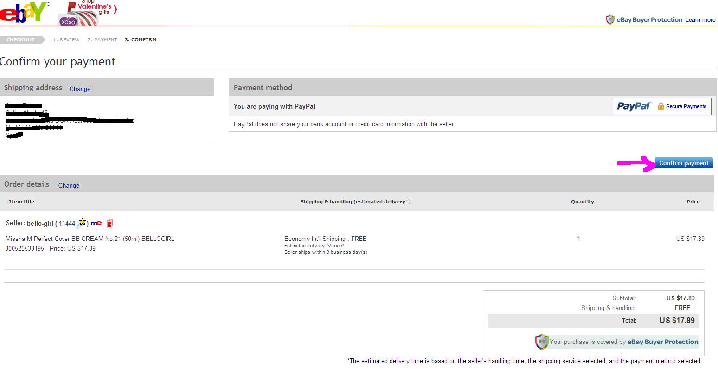718x369 pixels.
Task: Click the item price US $17.89 in Price column
Action: click(690, 239)
